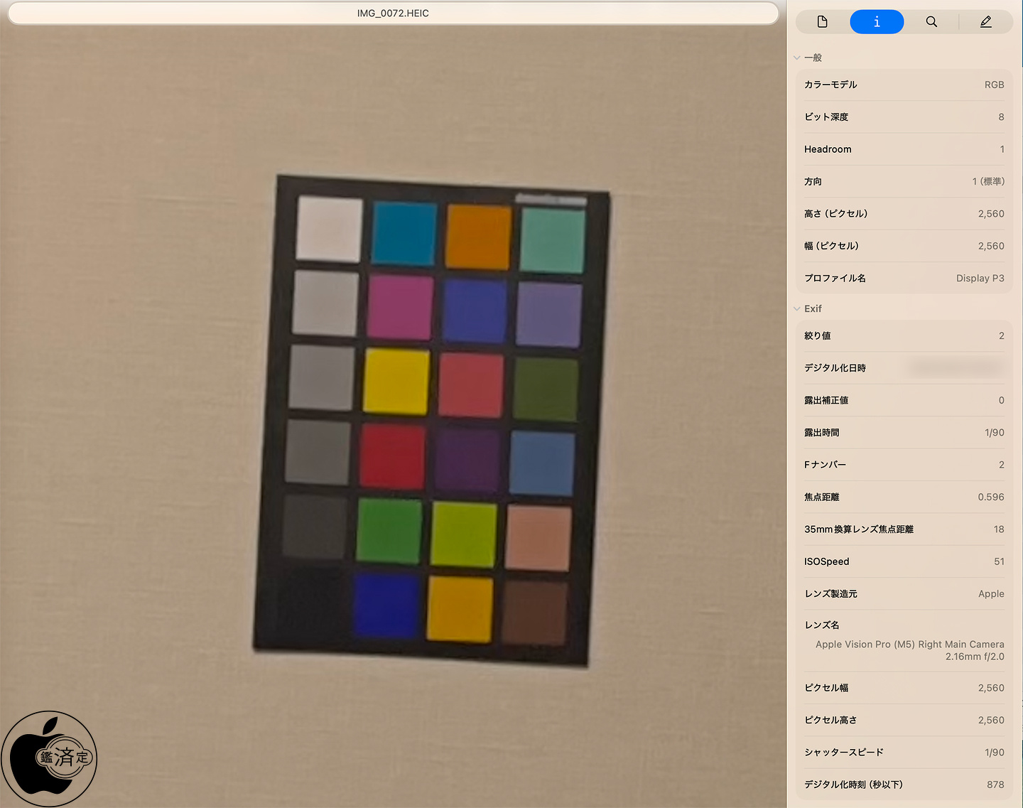Click the blurred デジタル化日時 value
The image size is (1023, 808).
click(956, 367)
